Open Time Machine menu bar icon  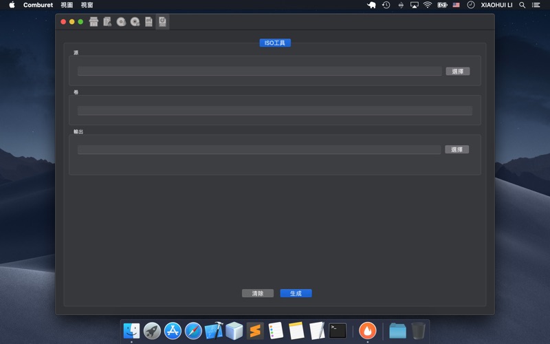click(x=386, y=5)
